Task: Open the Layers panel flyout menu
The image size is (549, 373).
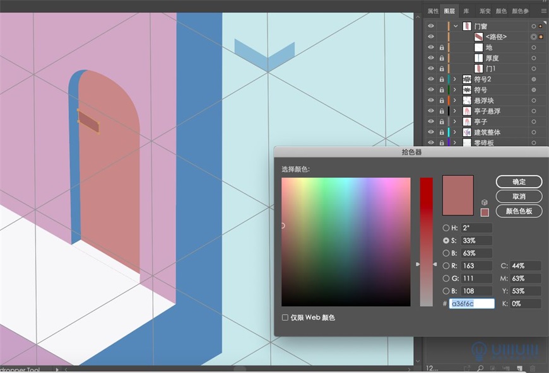Action: pos(543,11)
